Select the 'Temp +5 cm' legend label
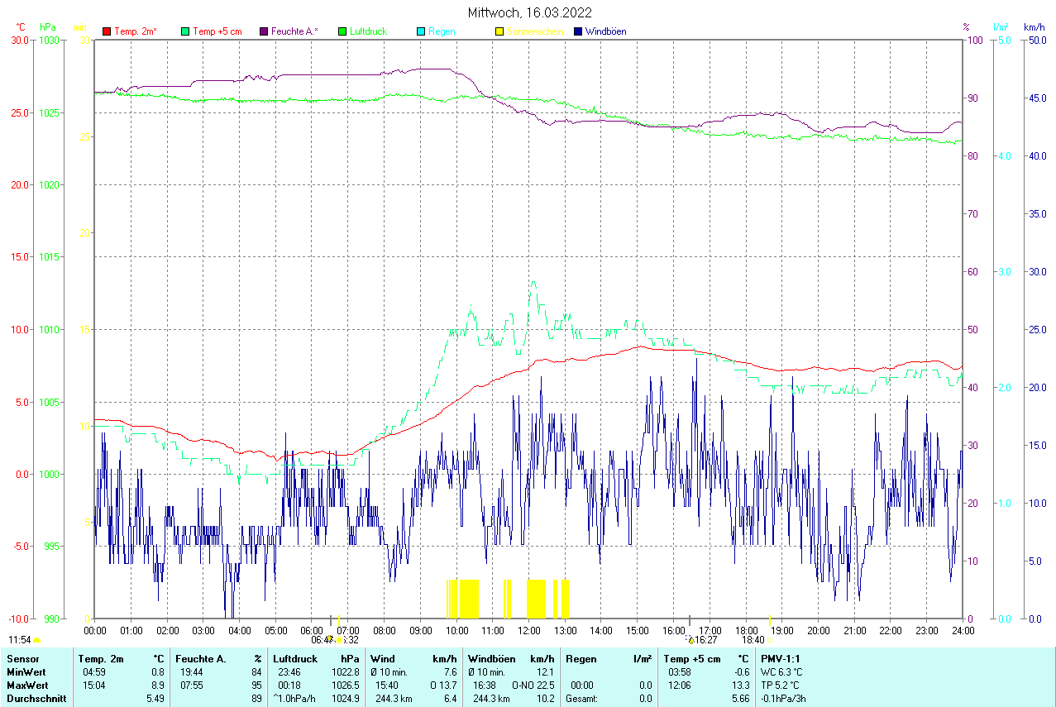Image resolution: width=1056 pixels, height=707 pixels. [x=217, y=31]
